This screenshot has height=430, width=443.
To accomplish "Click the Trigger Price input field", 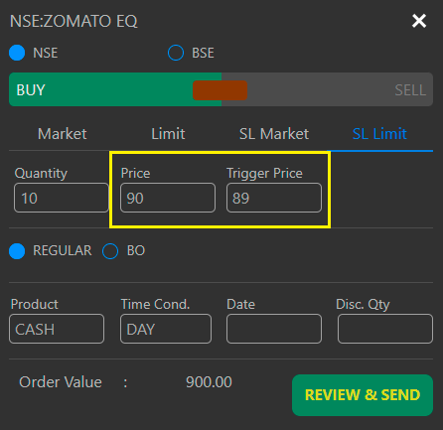I will tap(274, 198).
